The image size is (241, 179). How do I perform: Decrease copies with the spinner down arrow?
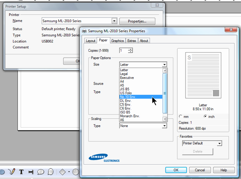click(130, 52)
